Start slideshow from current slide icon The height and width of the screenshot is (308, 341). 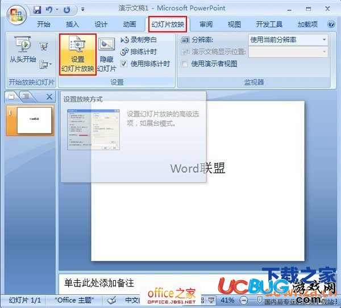[44, 47]
